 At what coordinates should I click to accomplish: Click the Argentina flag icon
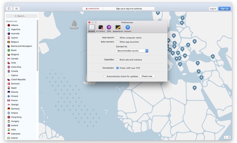coord(9,29)
